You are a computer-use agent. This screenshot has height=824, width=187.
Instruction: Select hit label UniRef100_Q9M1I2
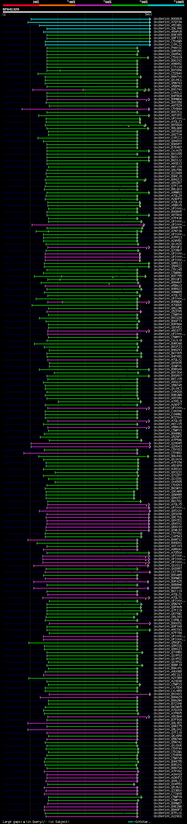pos(168,263)
